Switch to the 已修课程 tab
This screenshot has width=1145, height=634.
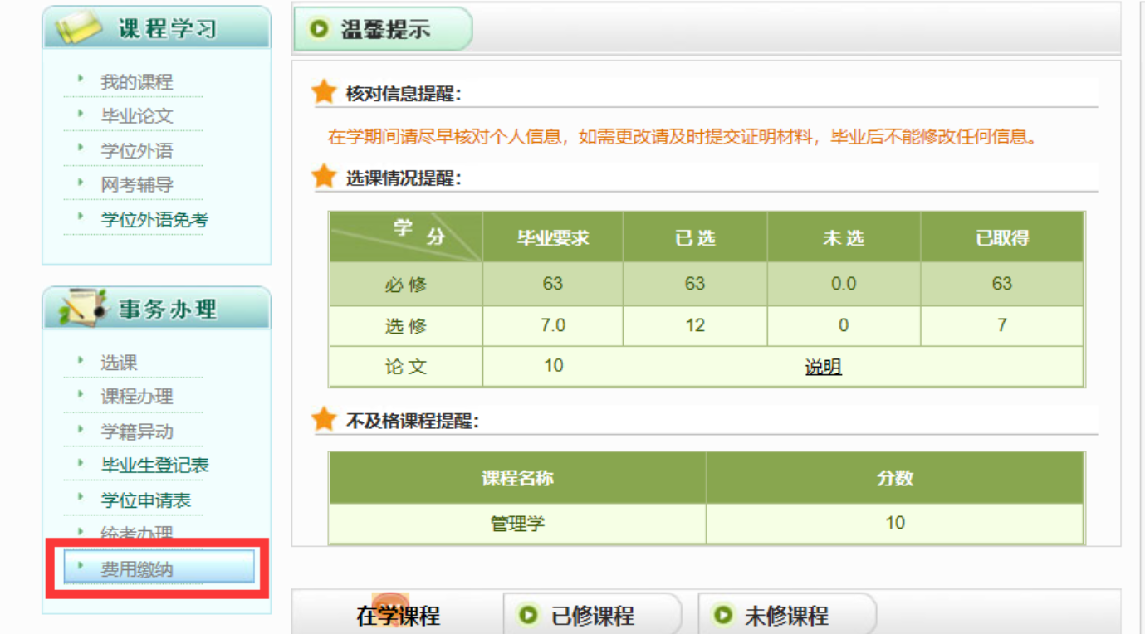592,616
